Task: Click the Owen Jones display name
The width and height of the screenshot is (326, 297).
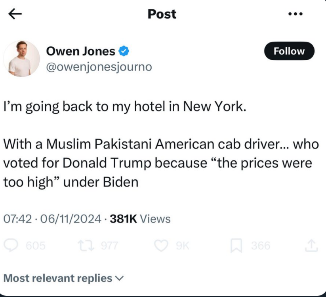Action: pos(81,51)
